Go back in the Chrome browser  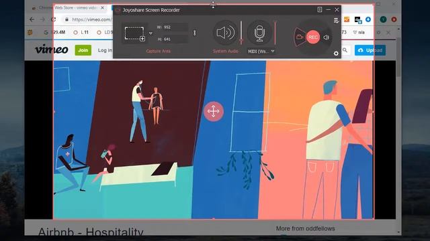tap(32, 19)
